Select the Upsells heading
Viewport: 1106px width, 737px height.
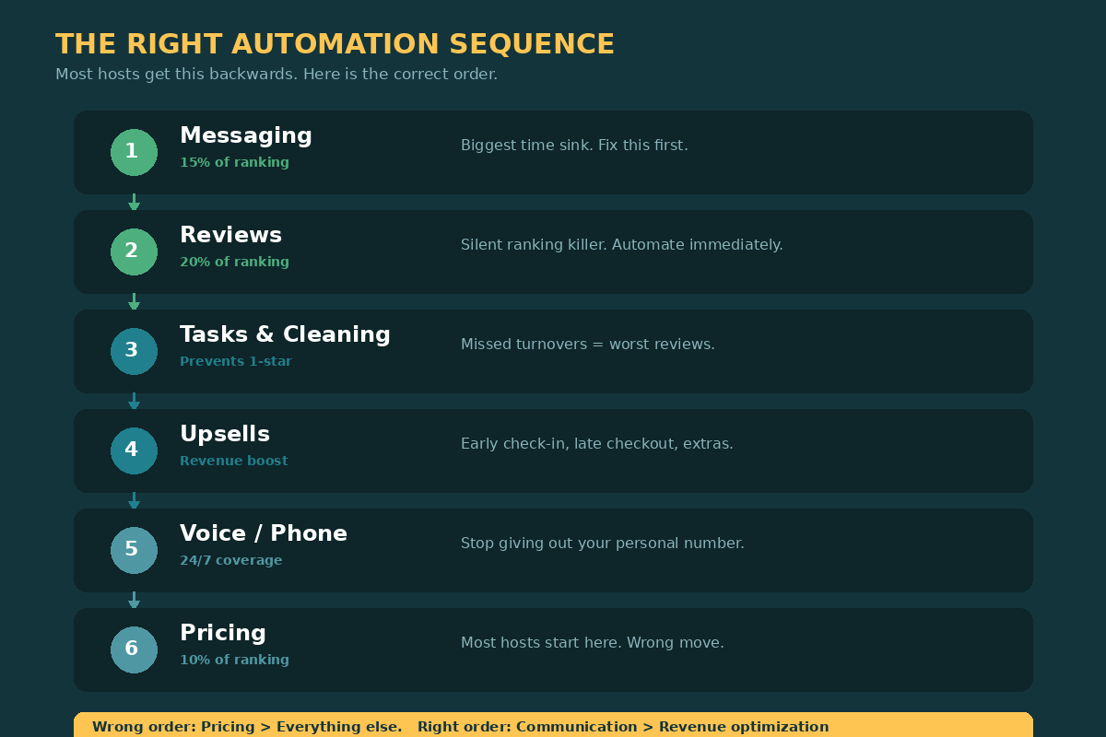point(225,435)
